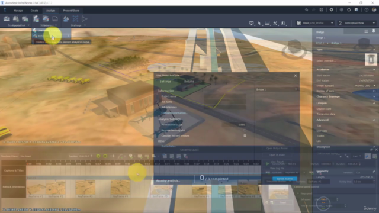Screen dimensions: 379x213
Task: Click the Captions & Titles track label
Action: click(14, 170)
